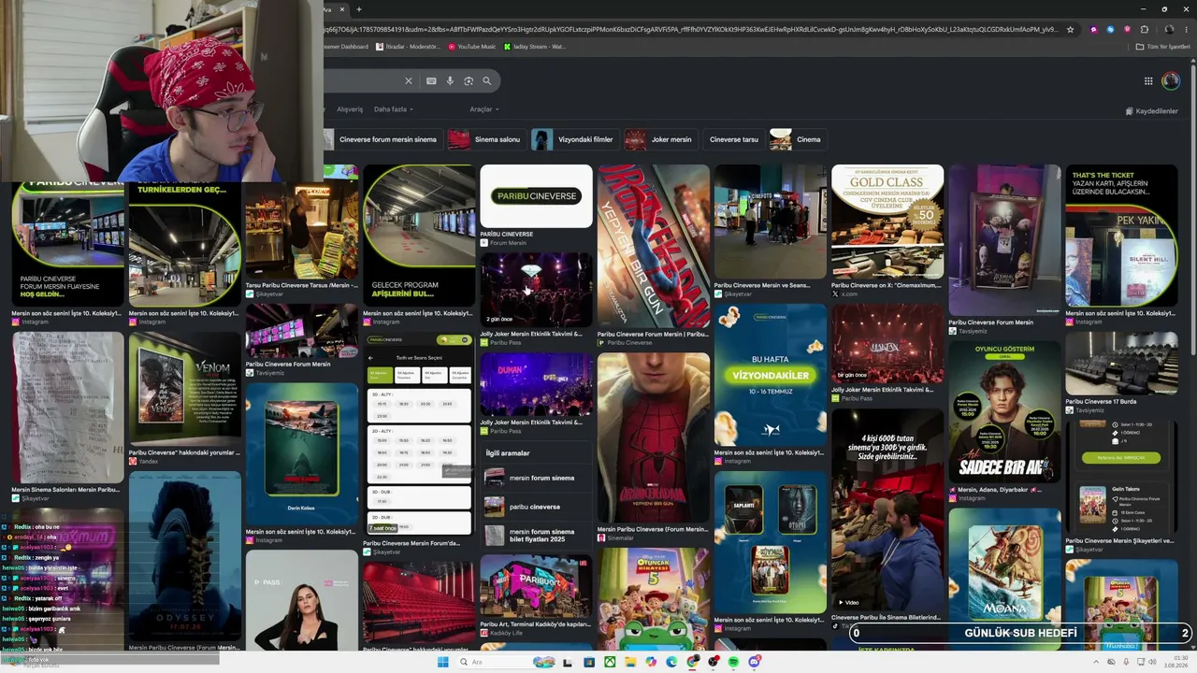The width and height of the screenshot is (1197, 673).
Task: Clear the Google search box text
Action: (408, 81)
